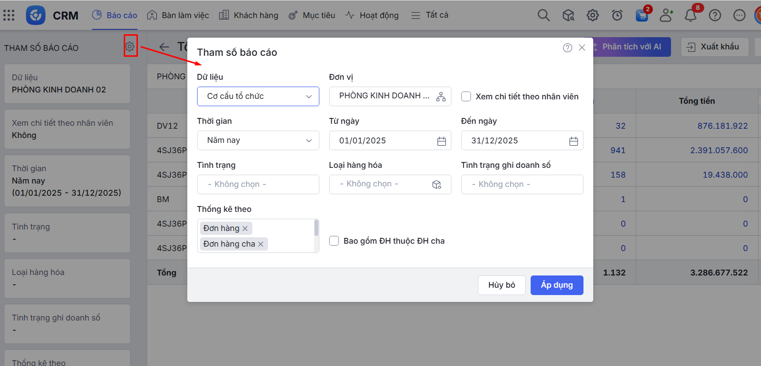
Task: Enable Xem chi tiết theo nhân viên checkbox
Action: tap(466, 96)
